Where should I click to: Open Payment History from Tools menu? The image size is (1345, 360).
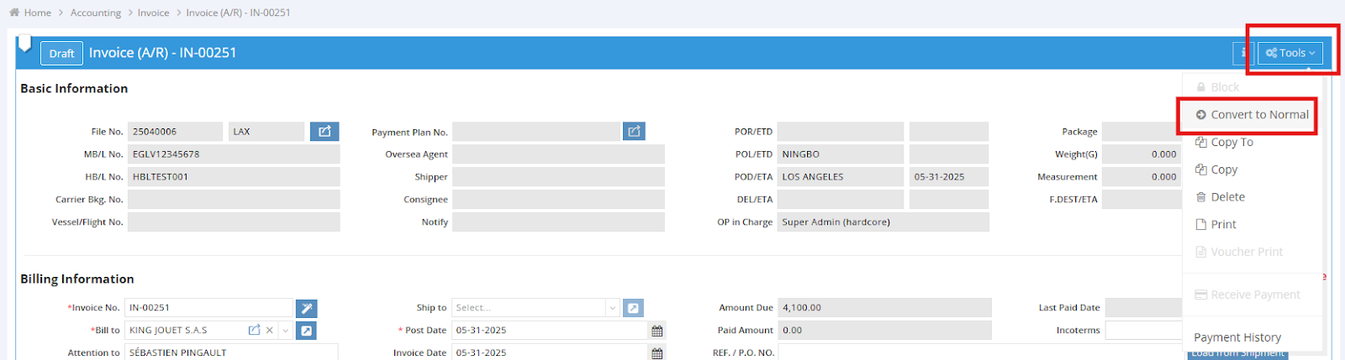coord(1237,337)
